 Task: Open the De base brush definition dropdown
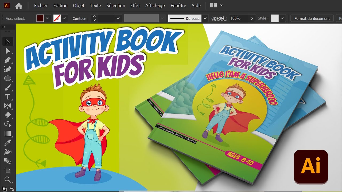[205, 18]
